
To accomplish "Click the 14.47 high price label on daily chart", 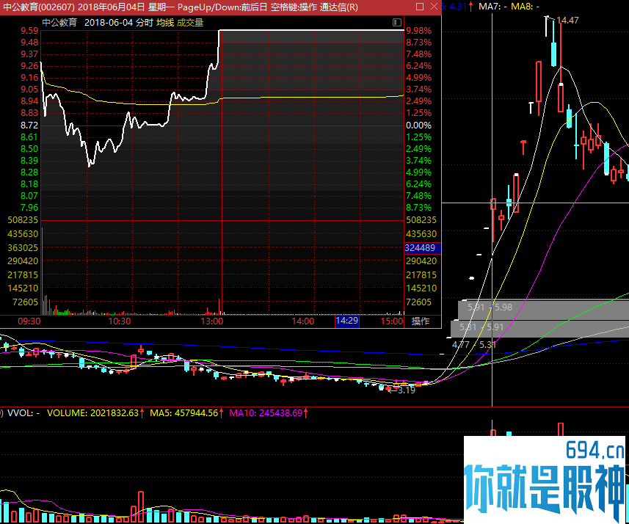I will pyautogui.click(x=567, y=20).
